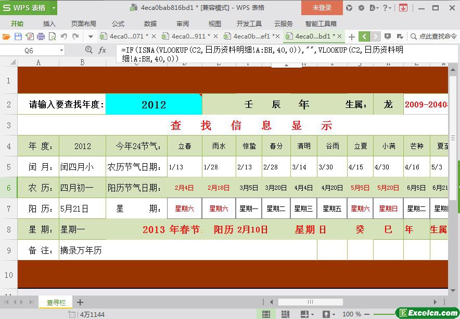Close the 4eca0...071 document tab
Image resolution: width=460 pixels, height=319 pixels.
tap(154, 36)
